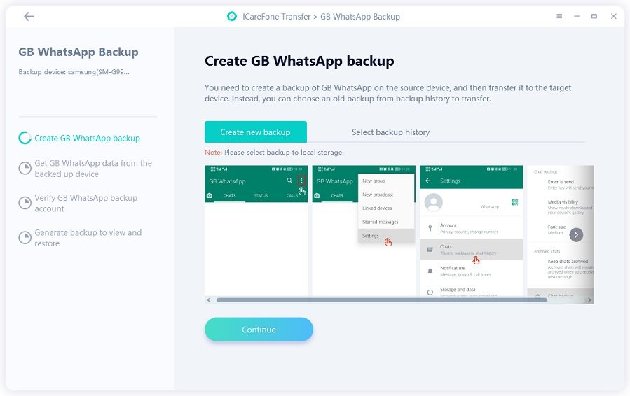Click the GB WhatsApp Backup sidebar heading
The height and width of the screenshot is (396, 630).
click(78, 52)
